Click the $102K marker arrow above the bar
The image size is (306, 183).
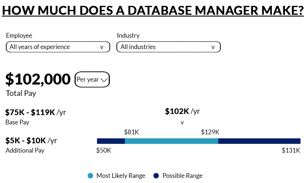click(182, 123)
